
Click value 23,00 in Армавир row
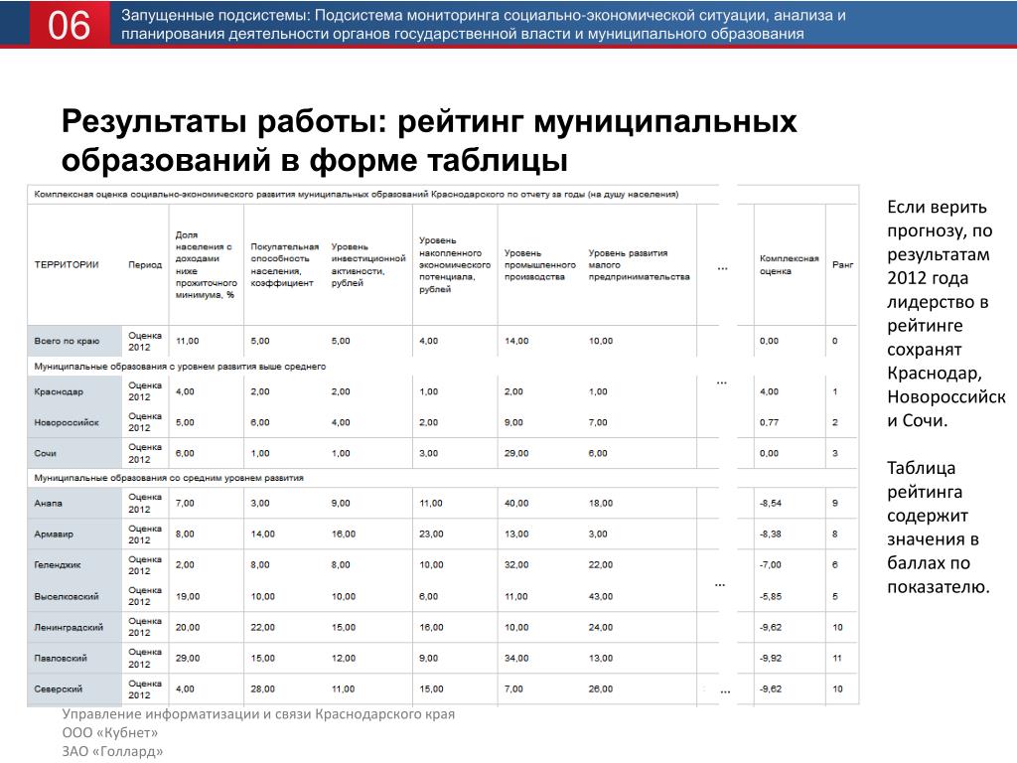[431, 534]
